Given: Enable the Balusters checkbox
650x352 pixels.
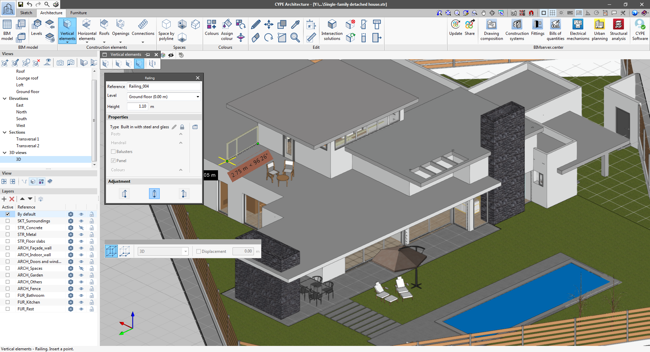Looking at the screenshot, I should pos(113,152).
